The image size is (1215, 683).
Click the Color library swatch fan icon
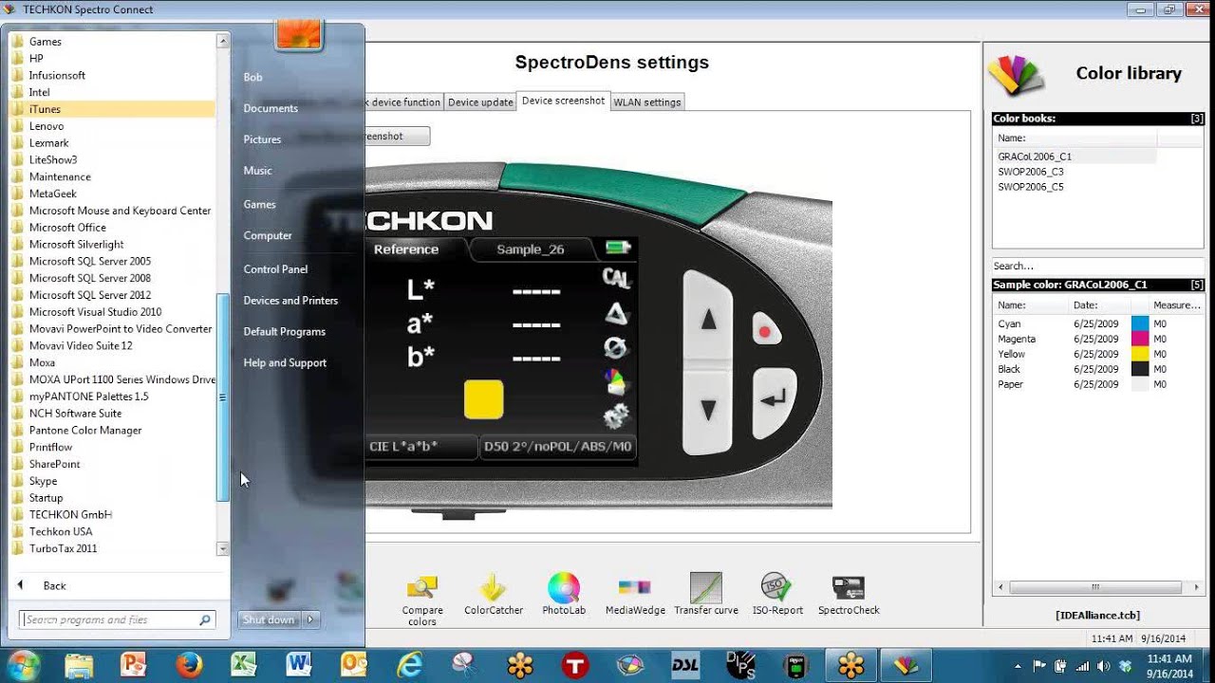point(1017,76)
